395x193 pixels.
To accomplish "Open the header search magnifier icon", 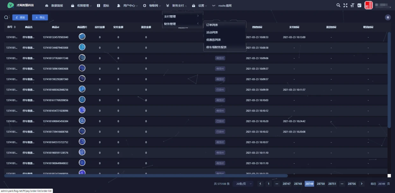I will [x=338, y=5].
